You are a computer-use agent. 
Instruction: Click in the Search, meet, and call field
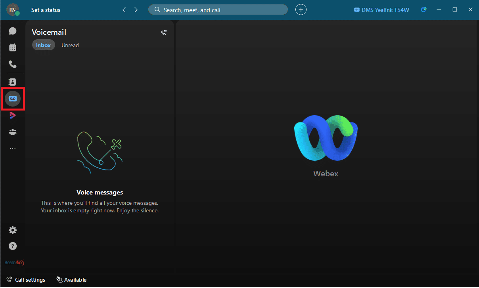click(x=218, y=10)
